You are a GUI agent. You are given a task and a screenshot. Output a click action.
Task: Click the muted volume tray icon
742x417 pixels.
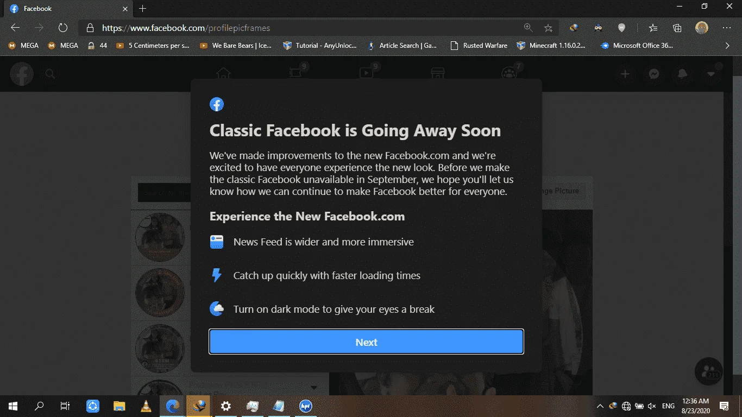tap(652, 406)
